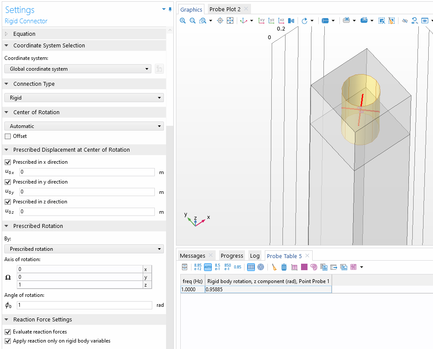Toggle the AUTO notation button
Image resolution: width=433 pixels, height=349 pixels.
click(x=208, y=267)
